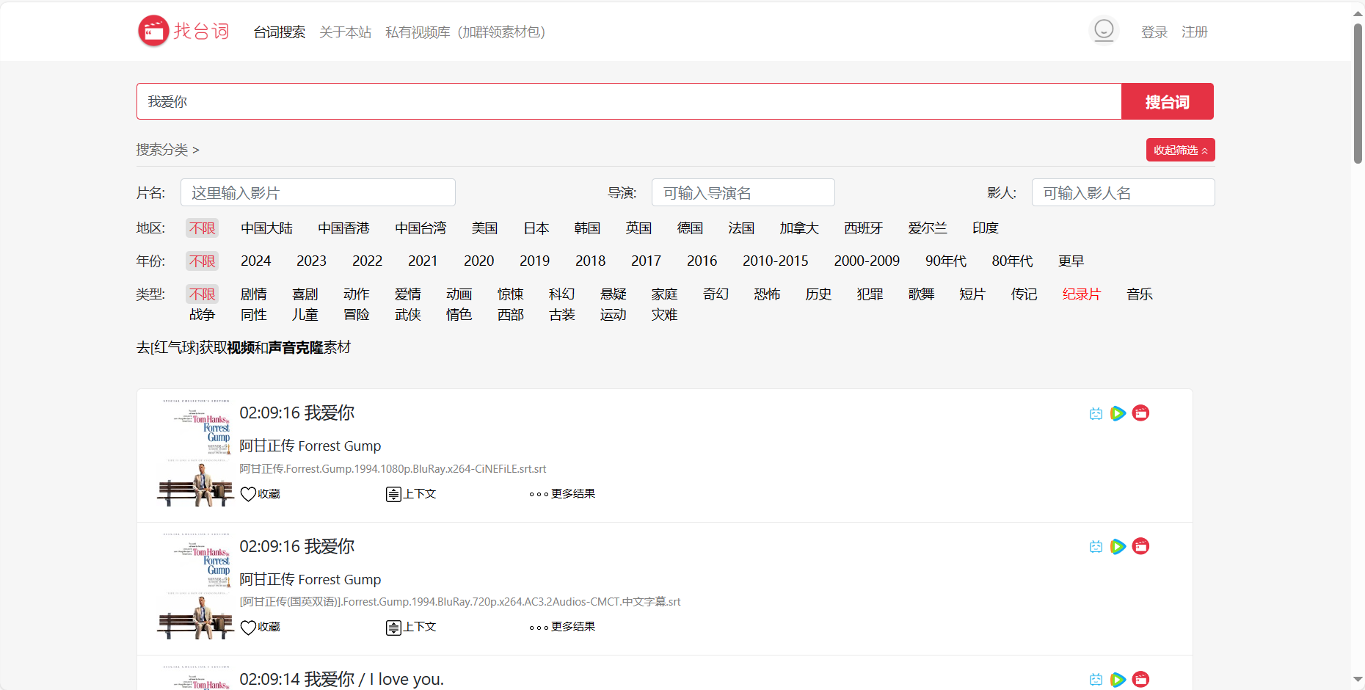
Task: Click 去[红气球]获取视频和声音克隆素材 link
Action: (244, 347)
